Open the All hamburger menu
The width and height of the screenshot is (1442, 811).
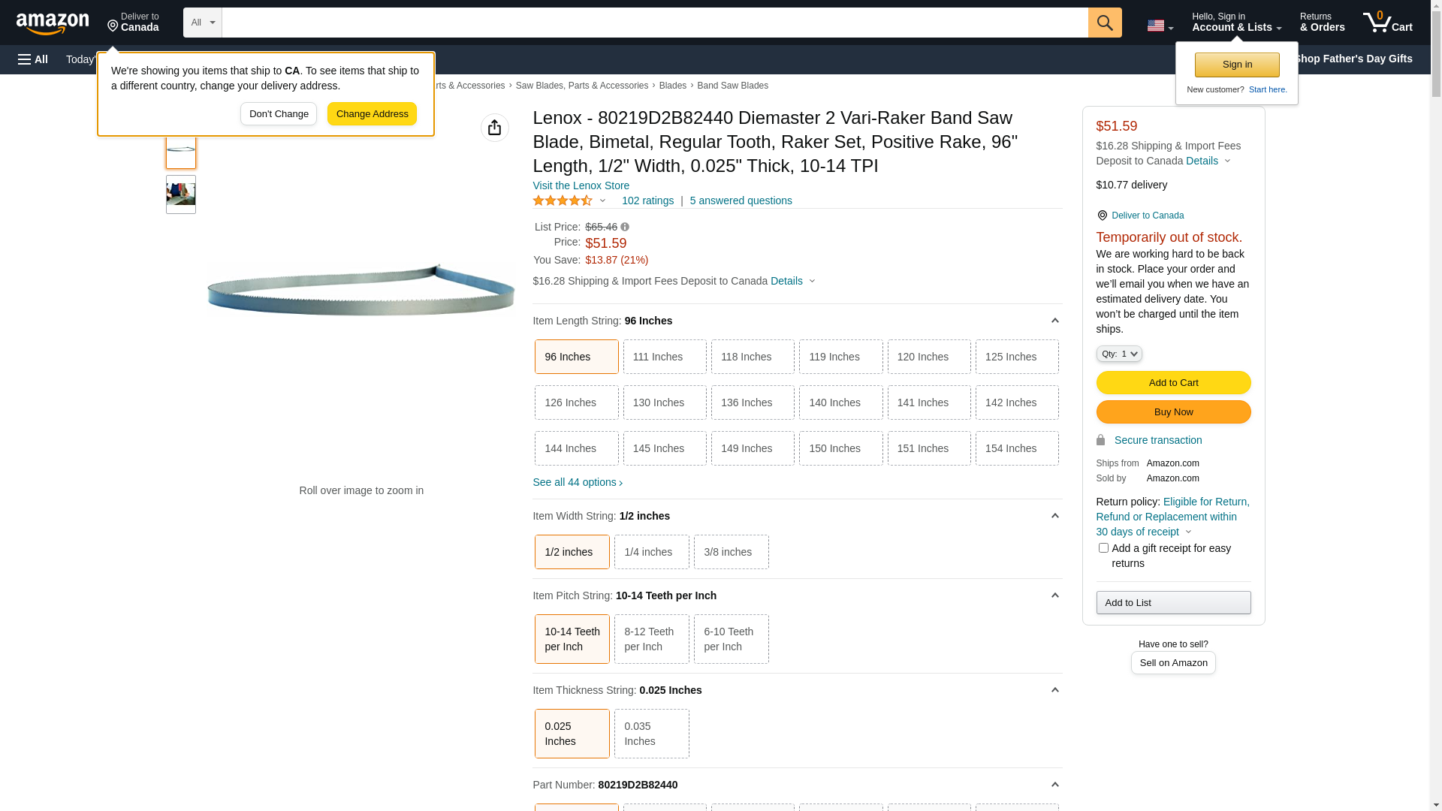(x=33, y=59)
